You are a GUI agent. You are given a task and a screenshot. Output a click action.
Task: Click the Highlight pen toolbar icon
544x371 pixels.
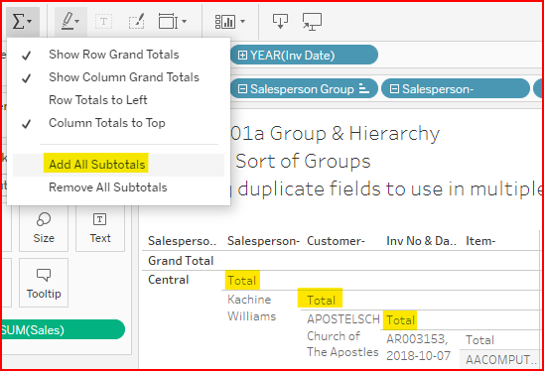[x=70, y=22]
